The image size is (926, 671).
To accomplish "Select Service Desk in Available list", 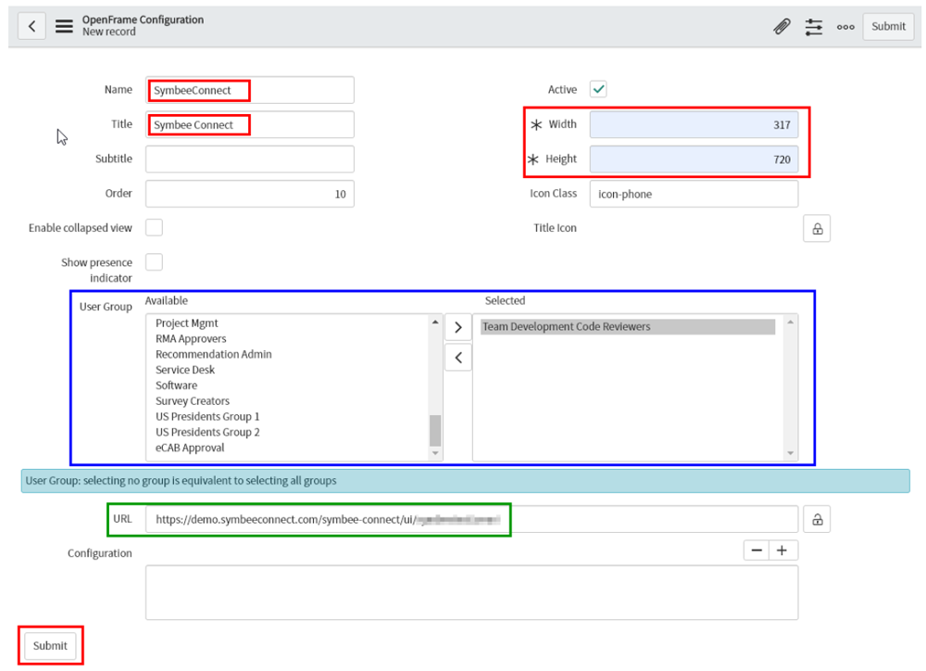I will (185, 370).
